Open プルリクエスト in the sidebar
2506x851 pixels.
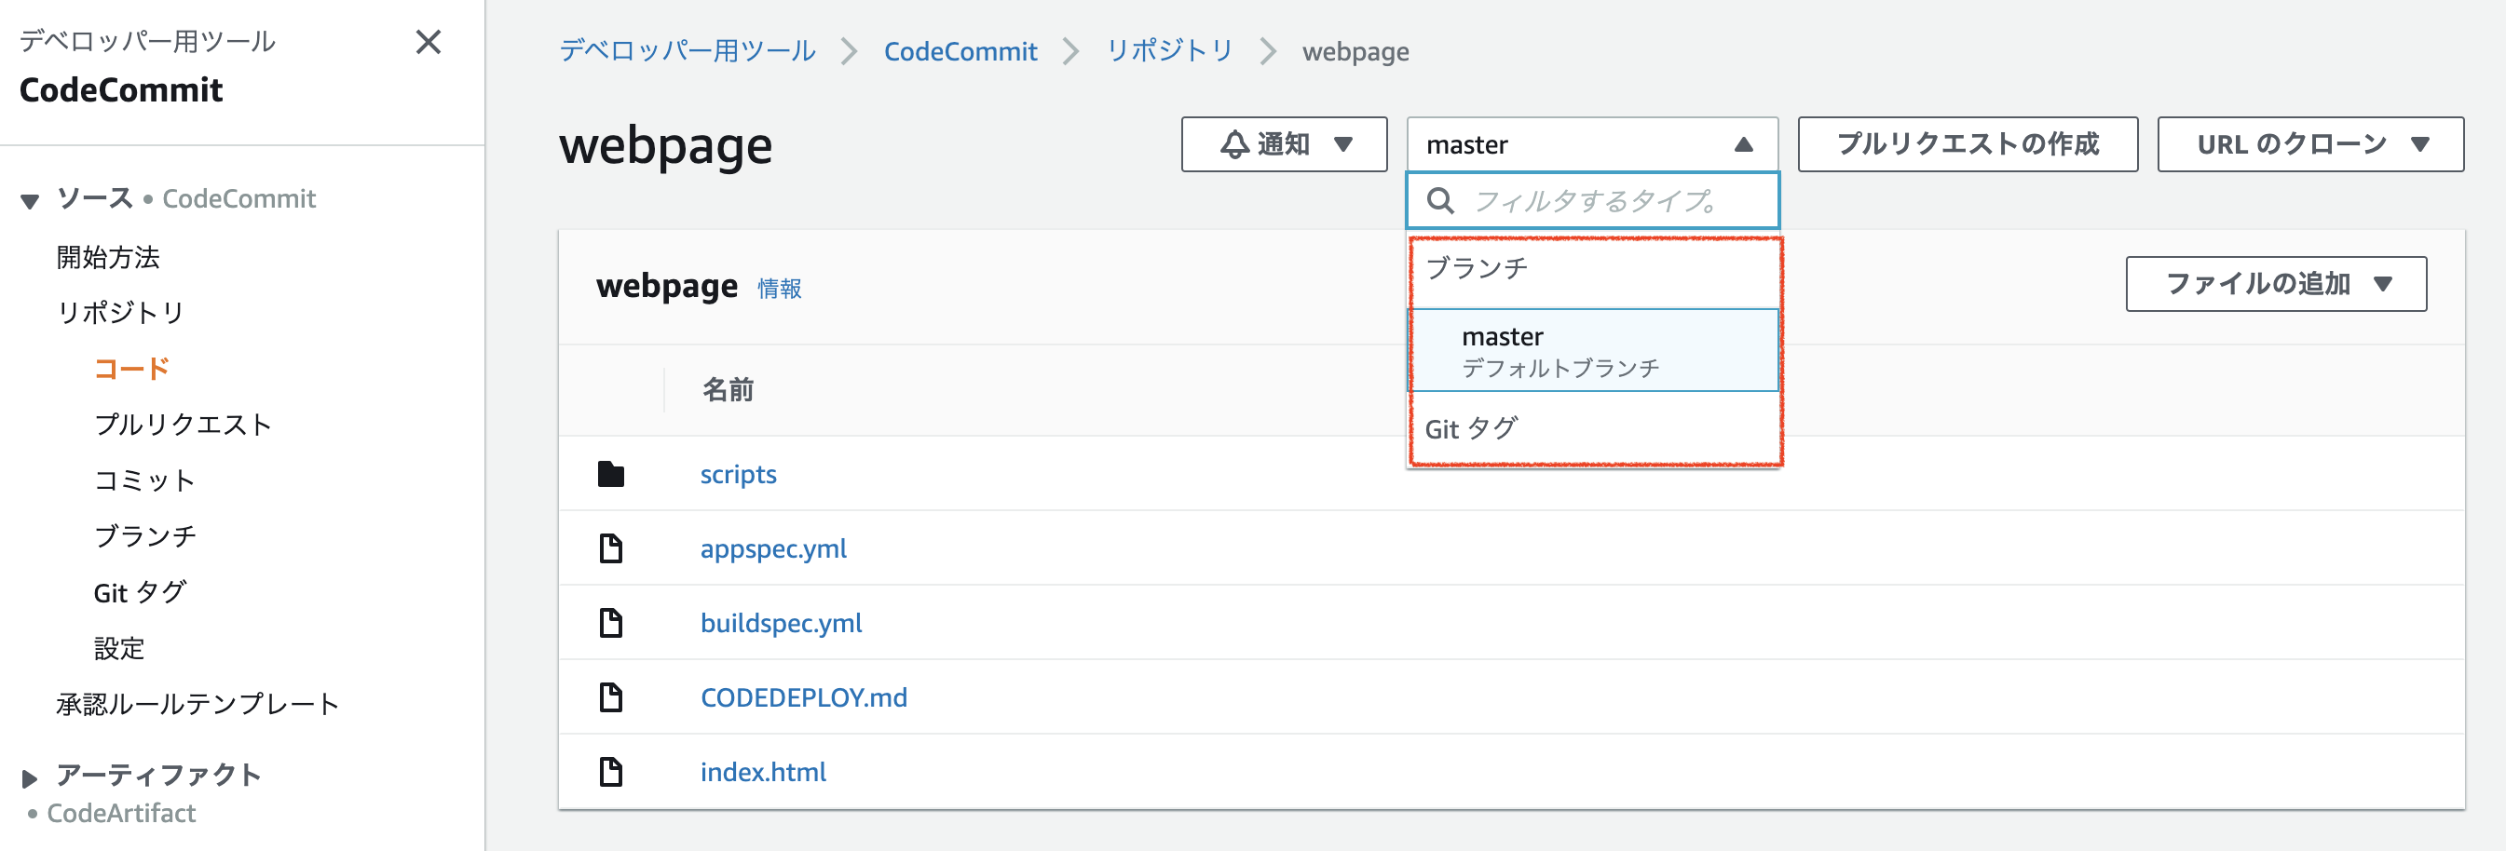(x=182, y=425)
